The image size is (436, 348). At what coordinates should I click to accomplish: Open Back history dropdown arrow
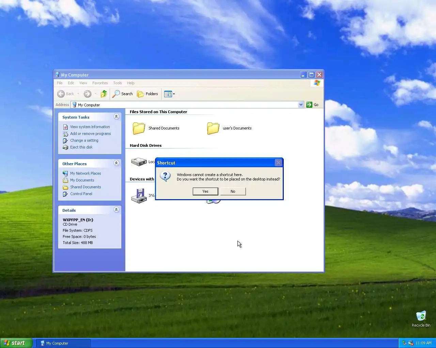[78, 94]
